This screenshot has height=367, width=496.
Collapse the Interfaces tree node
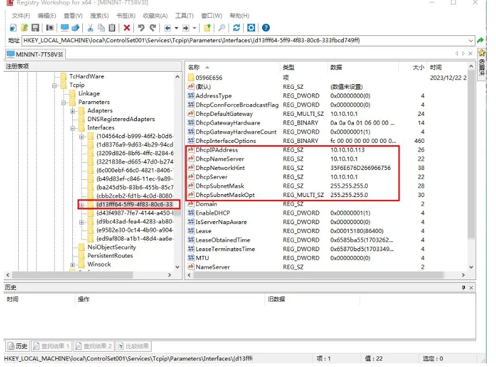click(73, 128)
